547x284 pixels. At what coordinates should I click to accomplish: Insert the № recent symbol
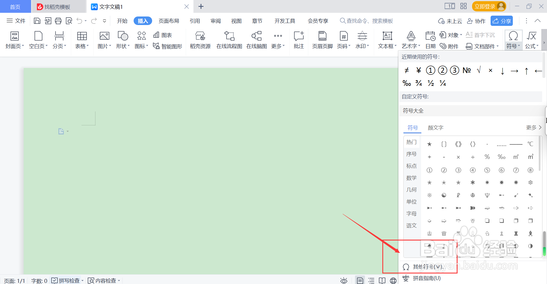[x=467, y=70]
